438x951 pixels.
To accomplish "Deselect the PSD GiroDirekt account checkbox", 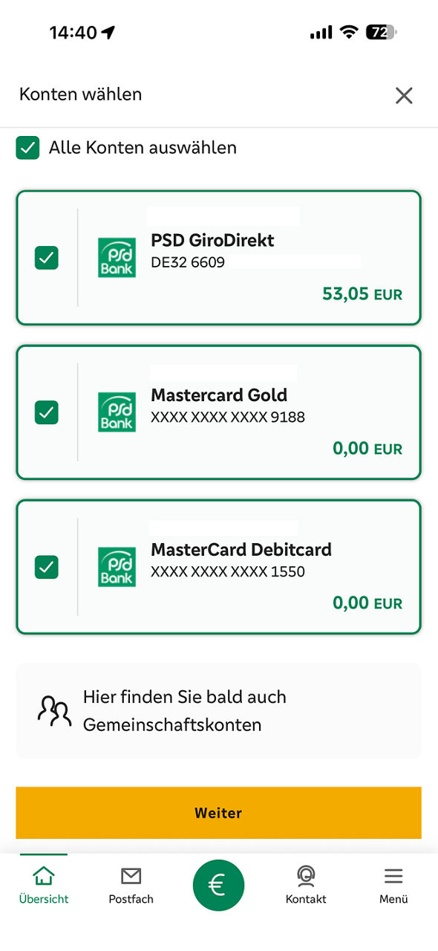I will click(46, 258).
